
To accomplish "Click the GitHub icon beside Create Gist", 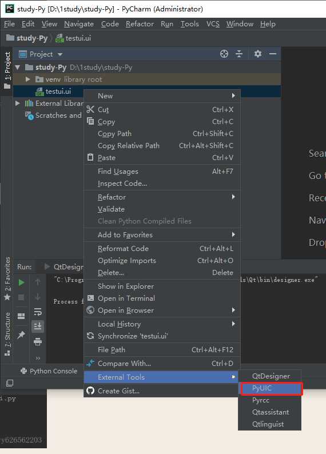I will [90, 391].
